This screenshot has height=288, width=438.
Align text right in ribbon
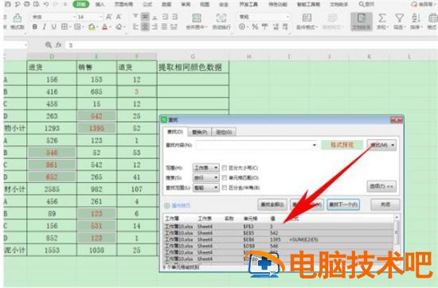(x=154, y=27)
